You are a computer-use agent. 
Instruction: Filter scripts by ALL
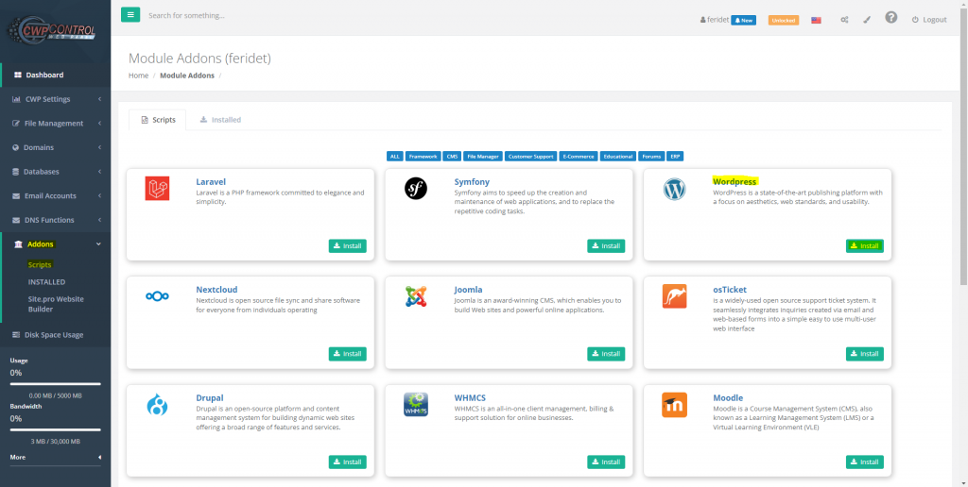pos(395,157)
